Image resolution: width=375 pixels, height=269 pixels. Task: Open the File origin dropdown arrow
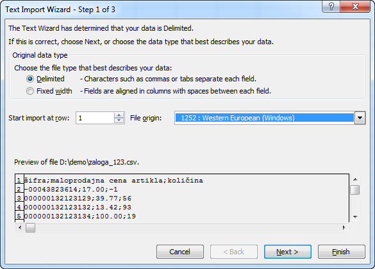click(360, 118)
